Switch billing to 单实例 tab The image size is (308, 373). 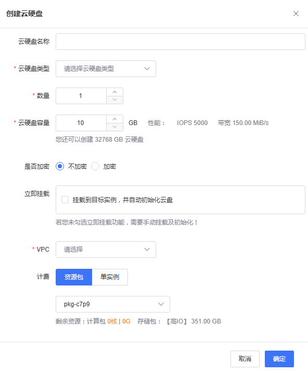click(110, 277)
